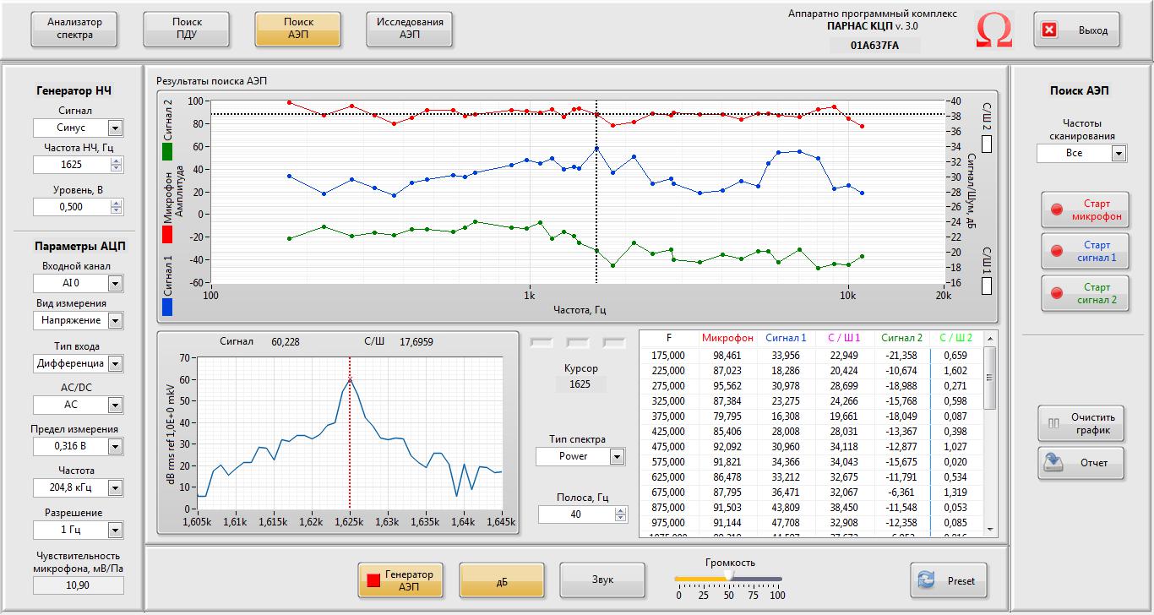The height and width of the screenshot is (615, 1154).
Task: Click the Уровень, В stepper arrows
Action: pos(117,207)
